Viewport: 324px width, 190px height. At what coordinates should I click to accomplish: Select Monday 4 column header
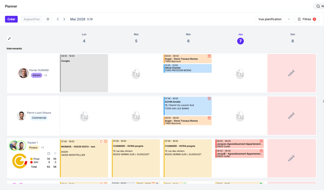(x=84, y=38)
